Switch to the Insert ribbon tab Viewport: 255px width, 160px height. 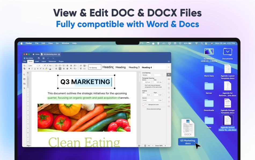click(x=37, y=61)
